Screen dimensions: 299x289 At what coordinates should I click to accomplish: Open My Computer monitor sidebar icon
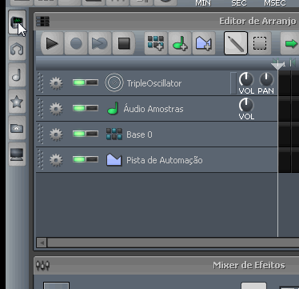(17, 155)
